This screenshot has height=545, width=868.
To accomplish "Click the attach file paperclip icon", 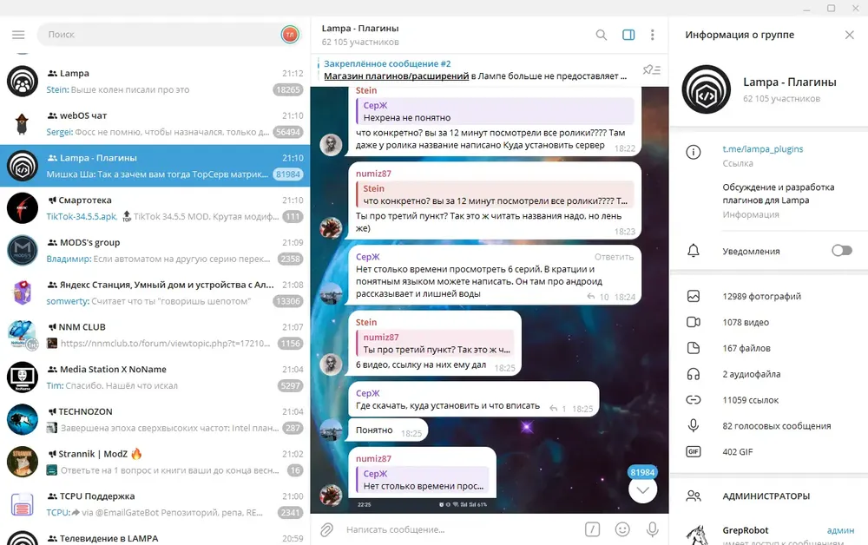I will click(x=326, y=529).
